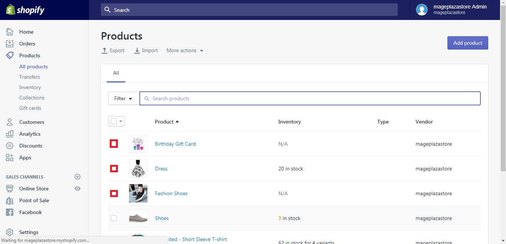Sort by the Product column header
Viewport: 506px width, 244px height.
tap(167, 122)
